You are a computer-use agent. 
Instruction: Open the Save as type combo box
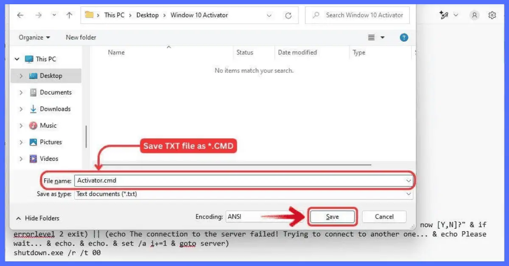pos(243,194)
